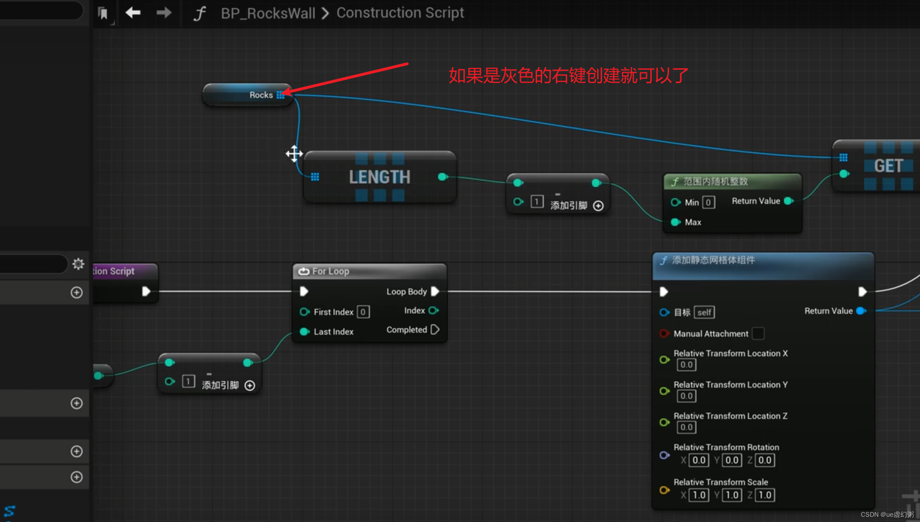Click the bookmarks icon in graph toolbar
The image size is (920, 522).
click(103, 14)
